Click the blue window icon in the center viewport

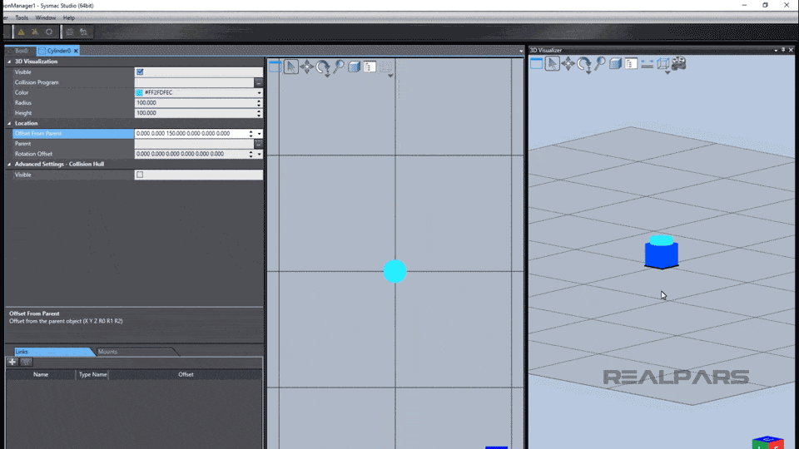click(x=275, y=67)
